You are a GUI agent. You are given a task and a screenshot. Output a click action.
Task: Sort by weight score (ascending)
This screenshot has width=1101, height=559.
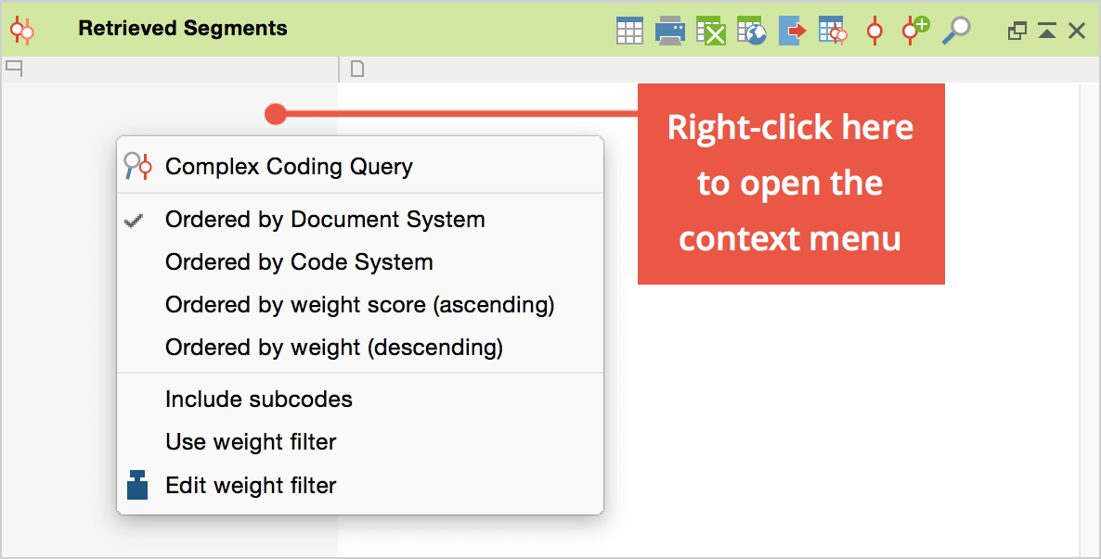point(359,305)
